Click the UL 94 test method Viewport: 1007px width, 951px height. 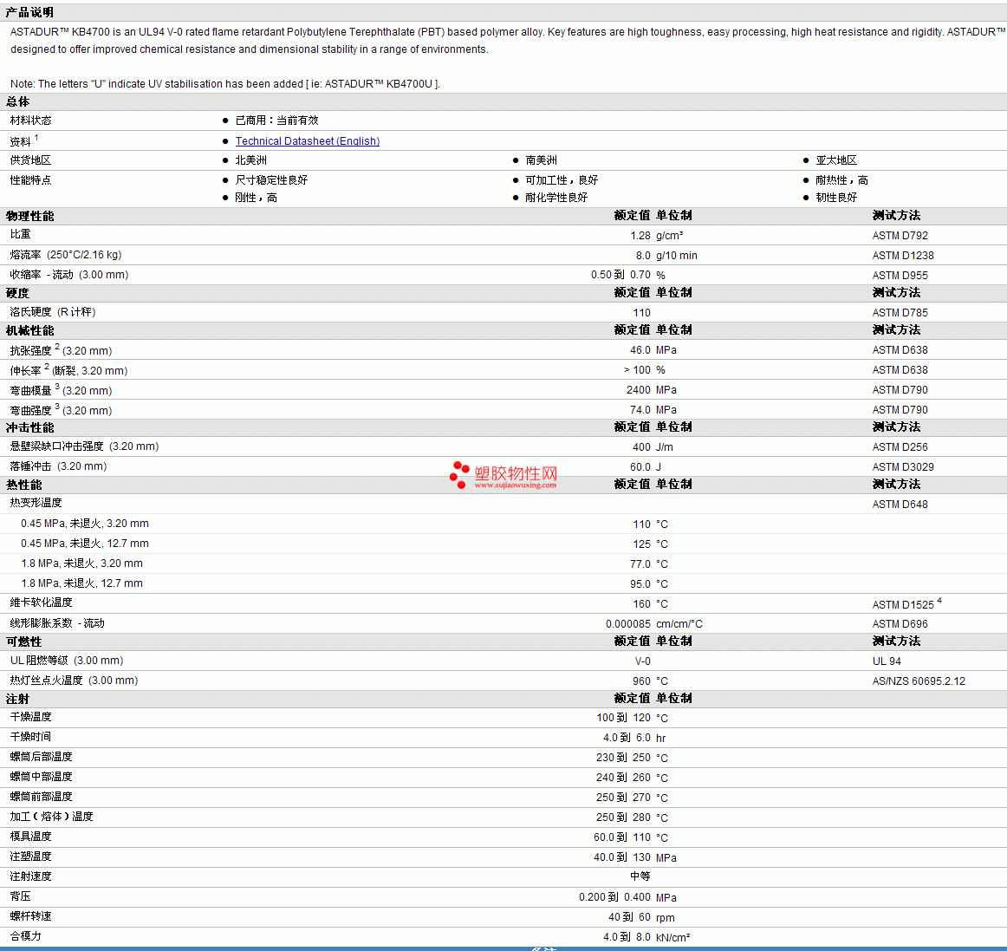click(887, 661)
